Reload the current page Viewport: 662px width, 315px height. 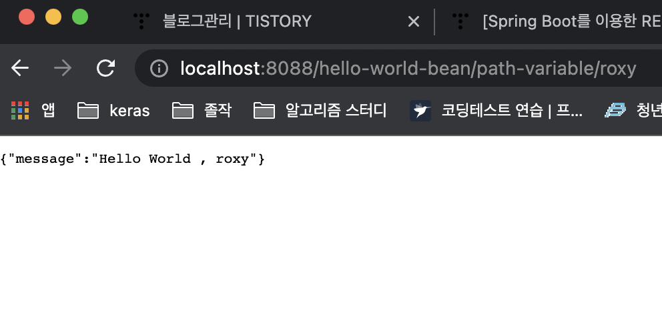point(105,68)
